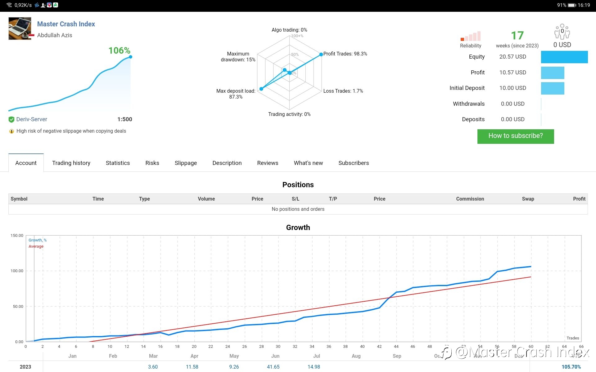The width and height of the screenshot is (596, 372).
Task: Open author Abdullah Azis profile
Action: [55, 35]
